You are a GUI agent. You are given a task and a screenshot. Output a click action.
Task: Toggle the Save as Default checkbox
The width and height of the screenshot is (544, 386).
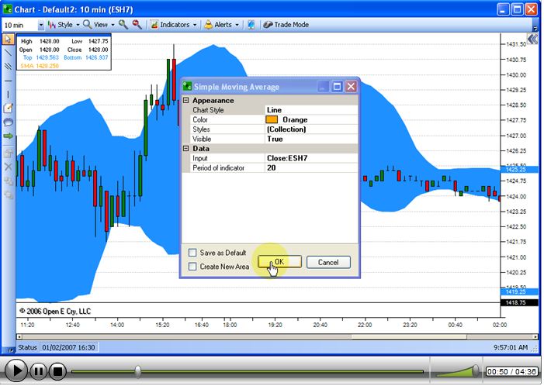coord(192,253)
